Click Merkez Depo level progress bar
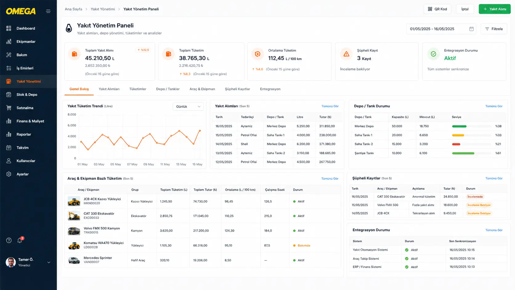The width and height of the screenshot is (515, 290). (471, 126)
